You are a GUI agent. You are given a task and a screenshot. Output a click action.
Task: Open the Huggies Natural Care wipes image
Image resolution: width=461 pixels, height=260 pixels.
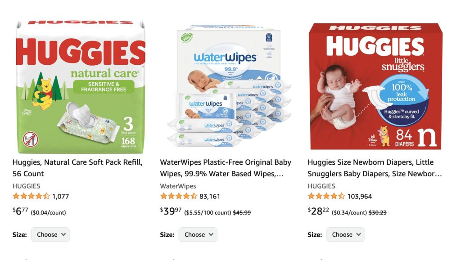tap(81, 87)
